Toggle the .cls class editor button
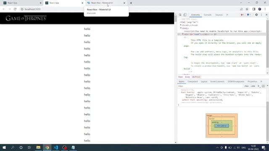Image resolution: width=269 pixels, height=151 pixels. tap(253, 86)
